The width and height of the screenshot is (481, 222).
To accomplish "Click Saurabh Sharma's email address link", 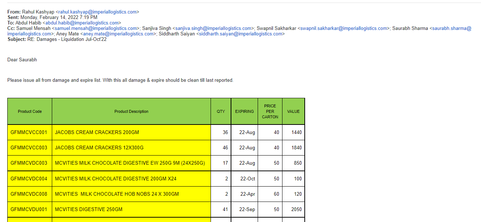I will [452, 28].
